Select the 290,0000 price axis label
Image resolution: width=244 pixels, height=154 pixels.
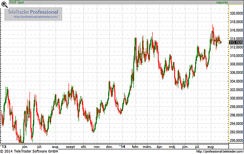(237, 141)
